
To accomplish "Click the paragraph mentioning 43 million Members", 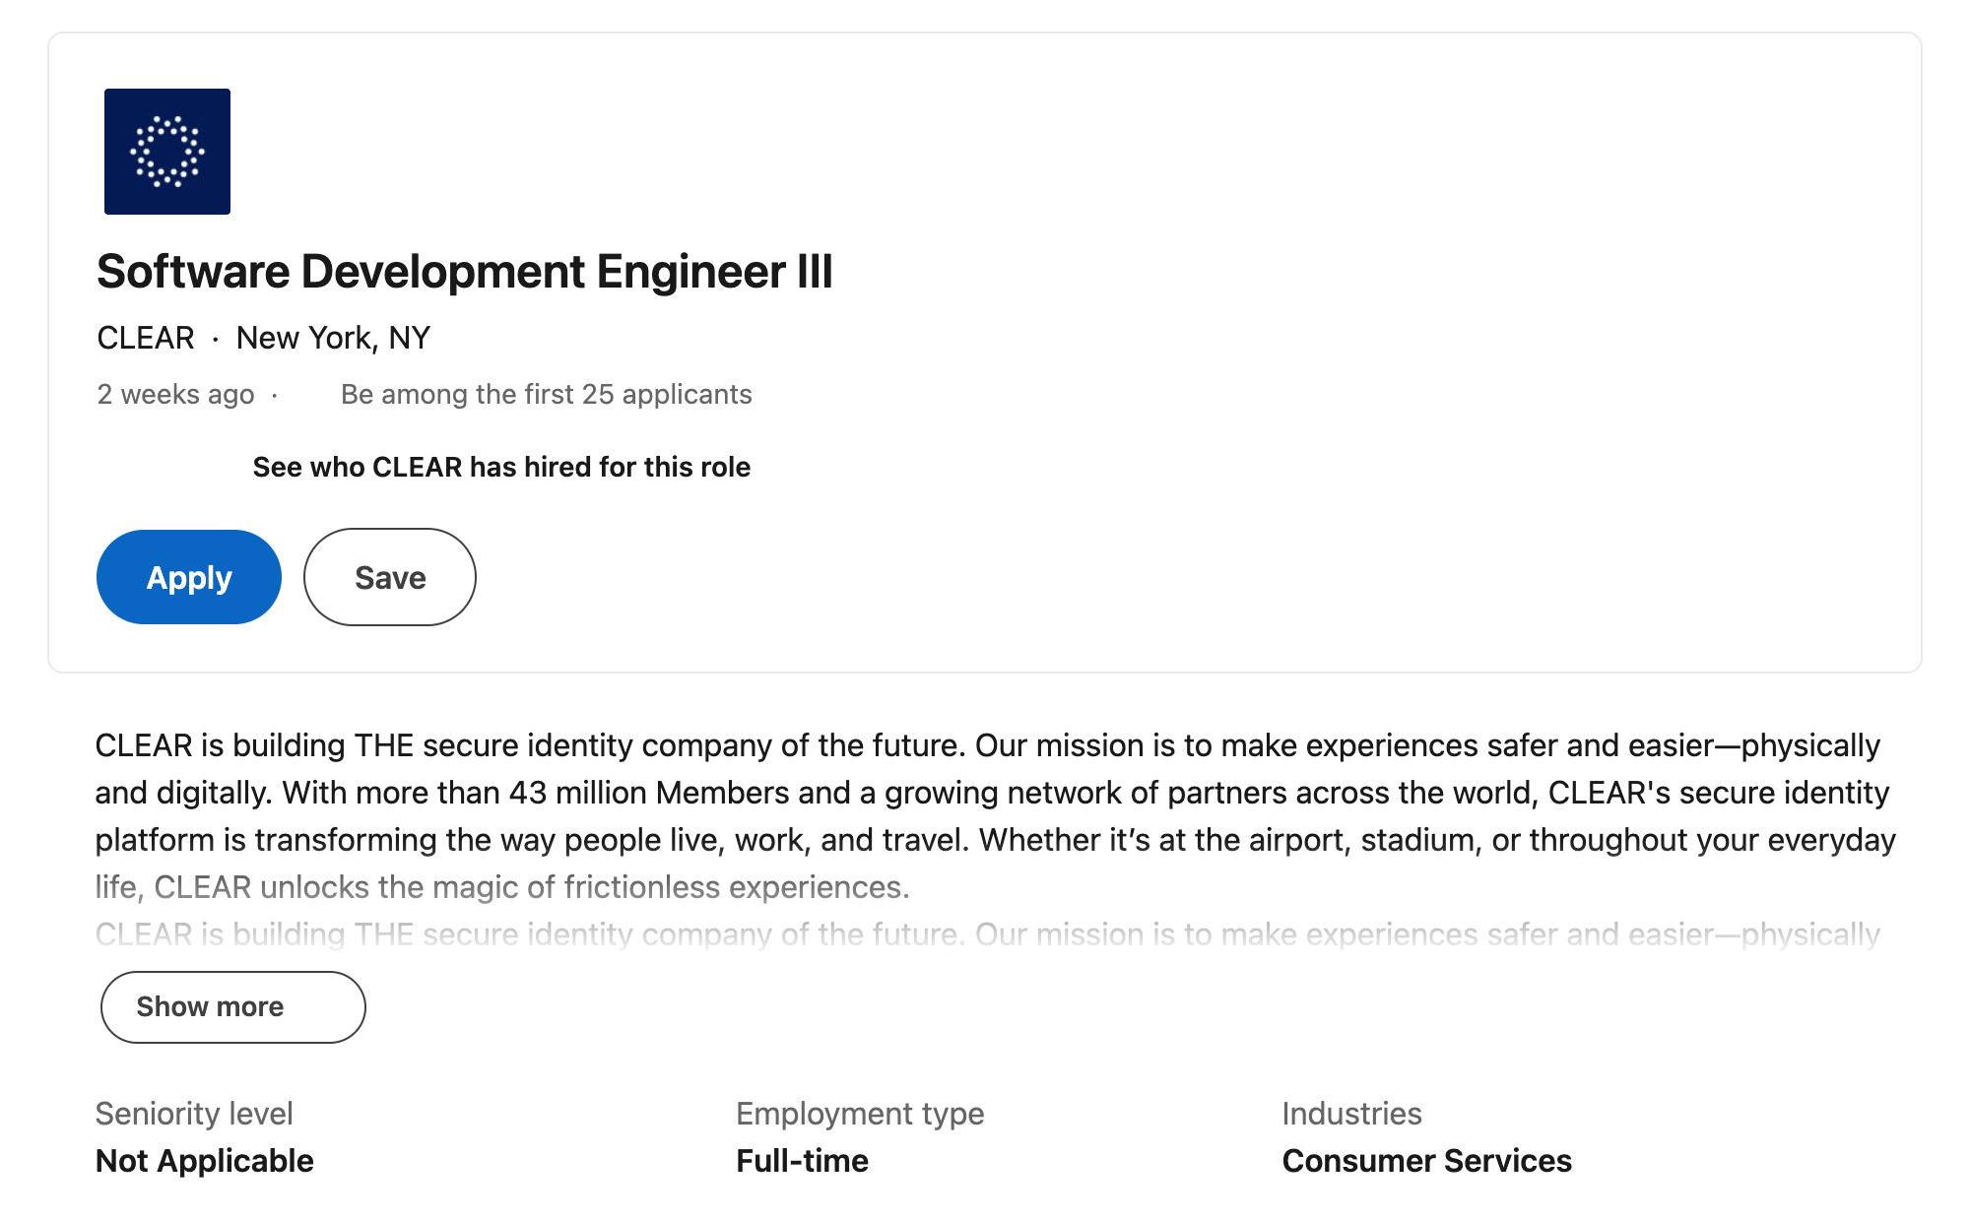I will tap(995, 816).
